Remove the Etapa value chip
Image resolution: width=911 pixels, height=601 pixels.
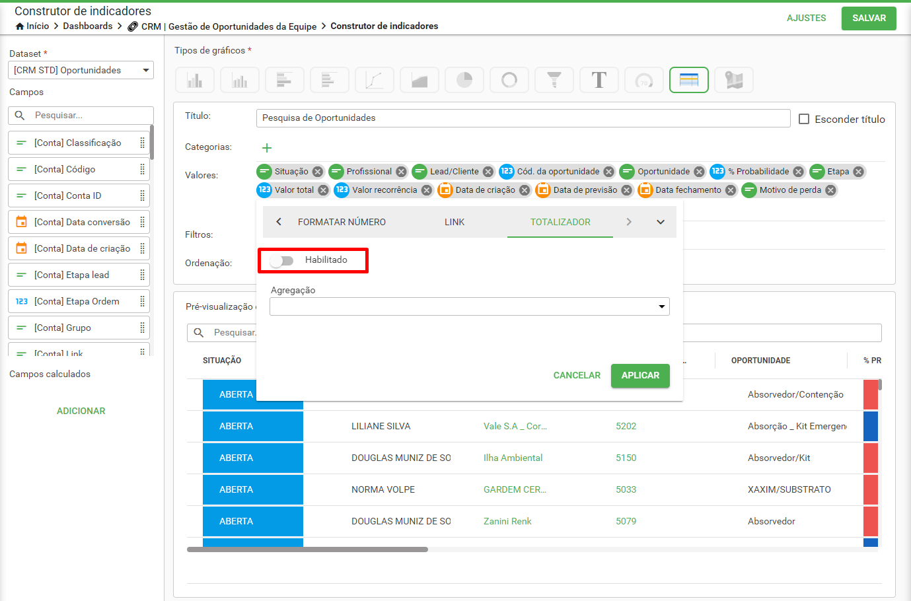858,172
